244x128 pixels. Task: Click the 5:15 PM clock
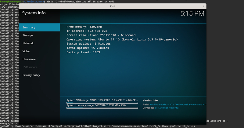coord(192,13)
